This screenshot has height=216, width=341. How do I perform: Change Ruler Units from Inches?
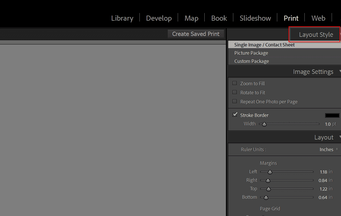pyautogui.click(x=328, y=149)
